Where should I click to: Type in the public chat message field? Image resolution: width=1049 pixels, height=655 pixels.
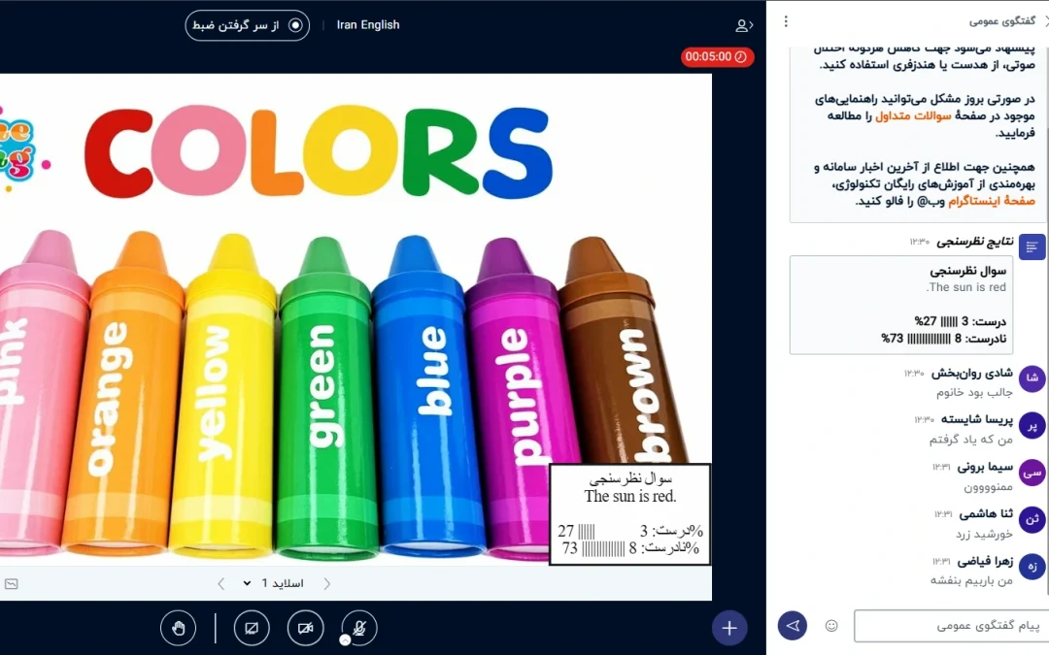point(950,626)
